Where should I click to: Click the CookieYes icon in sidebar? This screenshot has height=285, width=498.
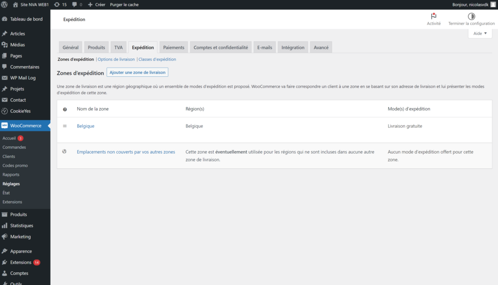tap(4, 111)
